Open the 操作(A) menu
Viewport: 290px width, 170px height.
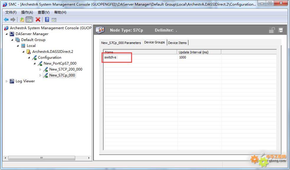pyautogui.click(x=27, y=12)
